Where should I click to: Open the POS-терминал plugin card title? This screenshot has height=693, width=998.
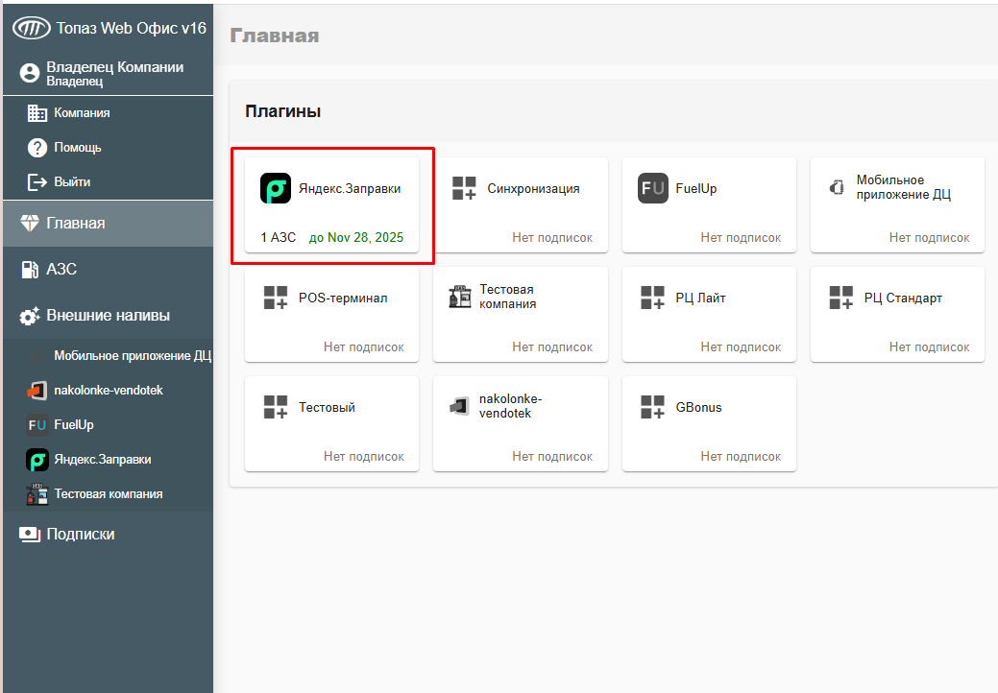click(342, 299)
